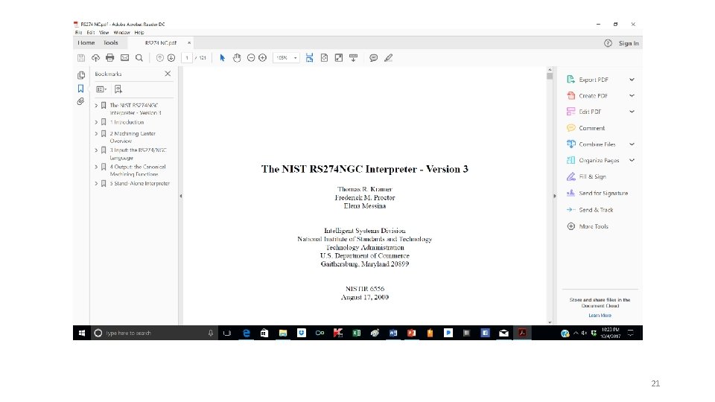
Task: Click the Read mode toolbar icon
Action: 353,58
